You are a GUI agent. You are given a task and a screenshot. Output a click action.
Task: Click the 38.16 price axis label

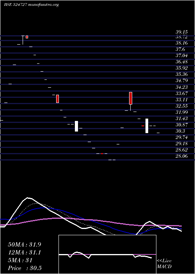point(181,43)
